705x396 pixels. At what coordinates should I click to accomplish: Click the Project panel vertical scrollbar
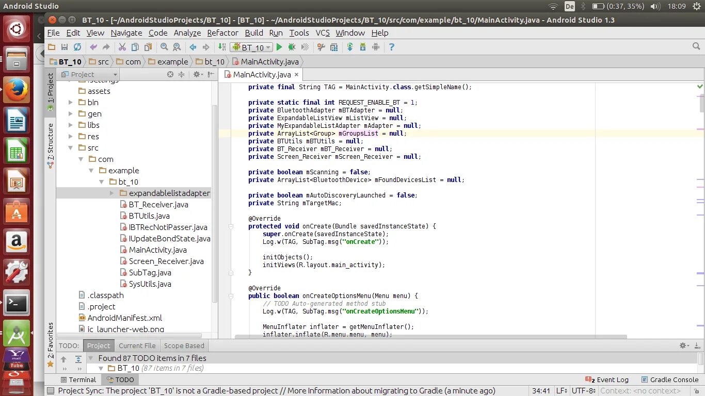(x=215, y=204)
